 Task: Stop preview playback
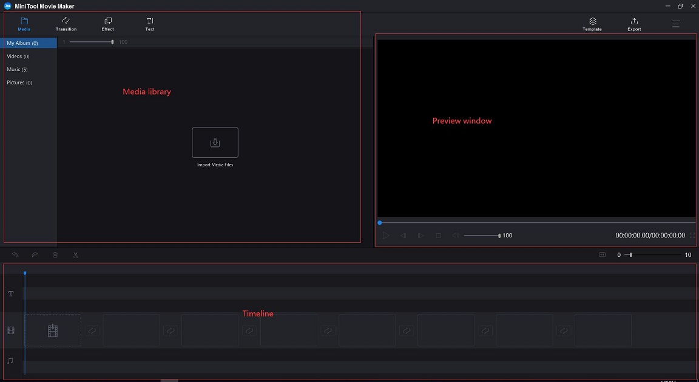pos(438,235)
